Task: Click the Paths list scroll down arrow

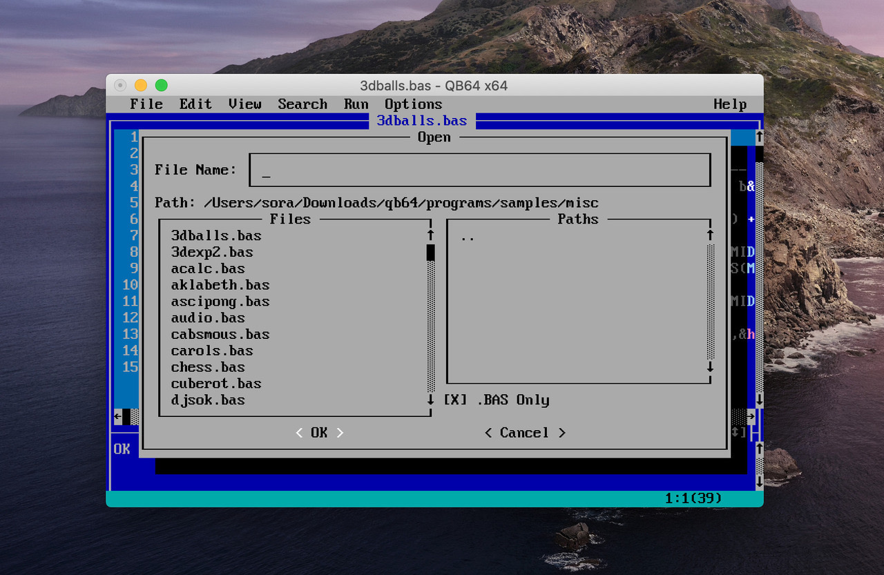Action: coord(710,367)
